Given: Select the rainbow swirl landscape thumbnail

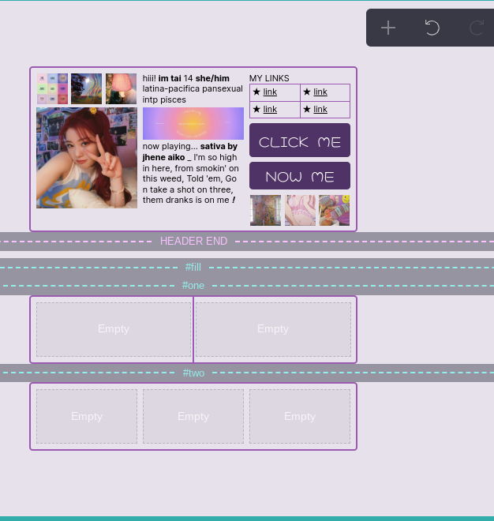Looking at the screenshot, I should point(86,88).
